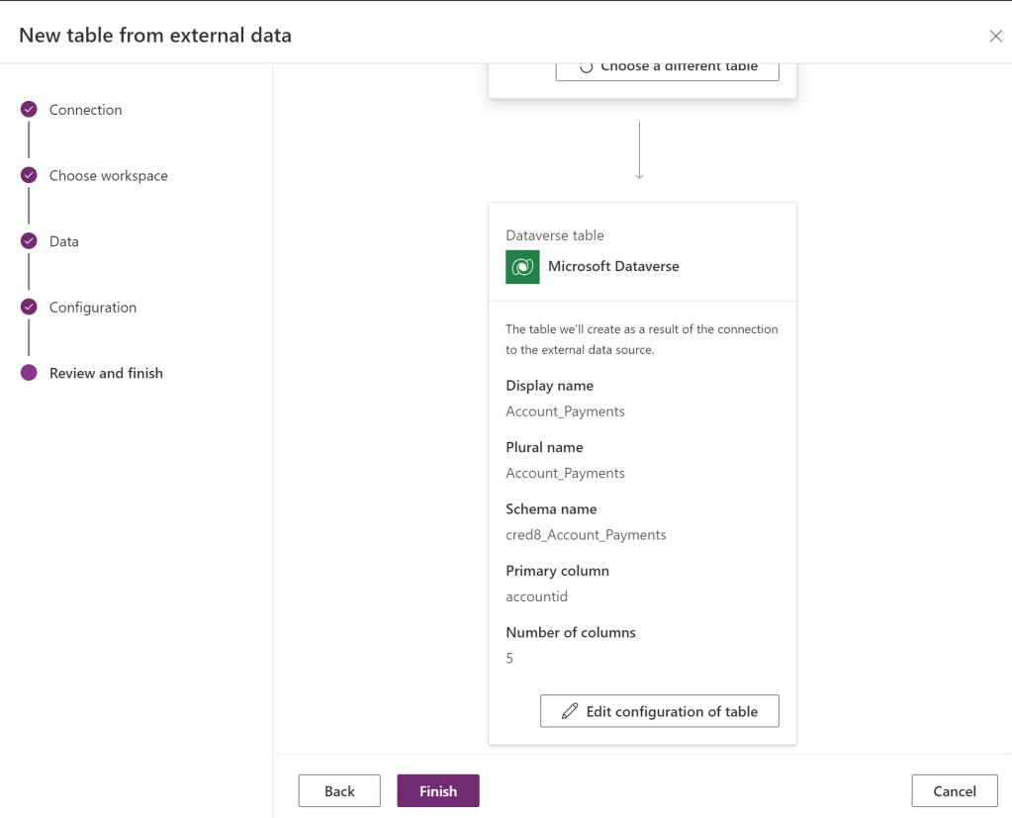Click the downward arrow connector between cards
The height and width of the screenshot is (818, 1012).
tap(640, 150)
